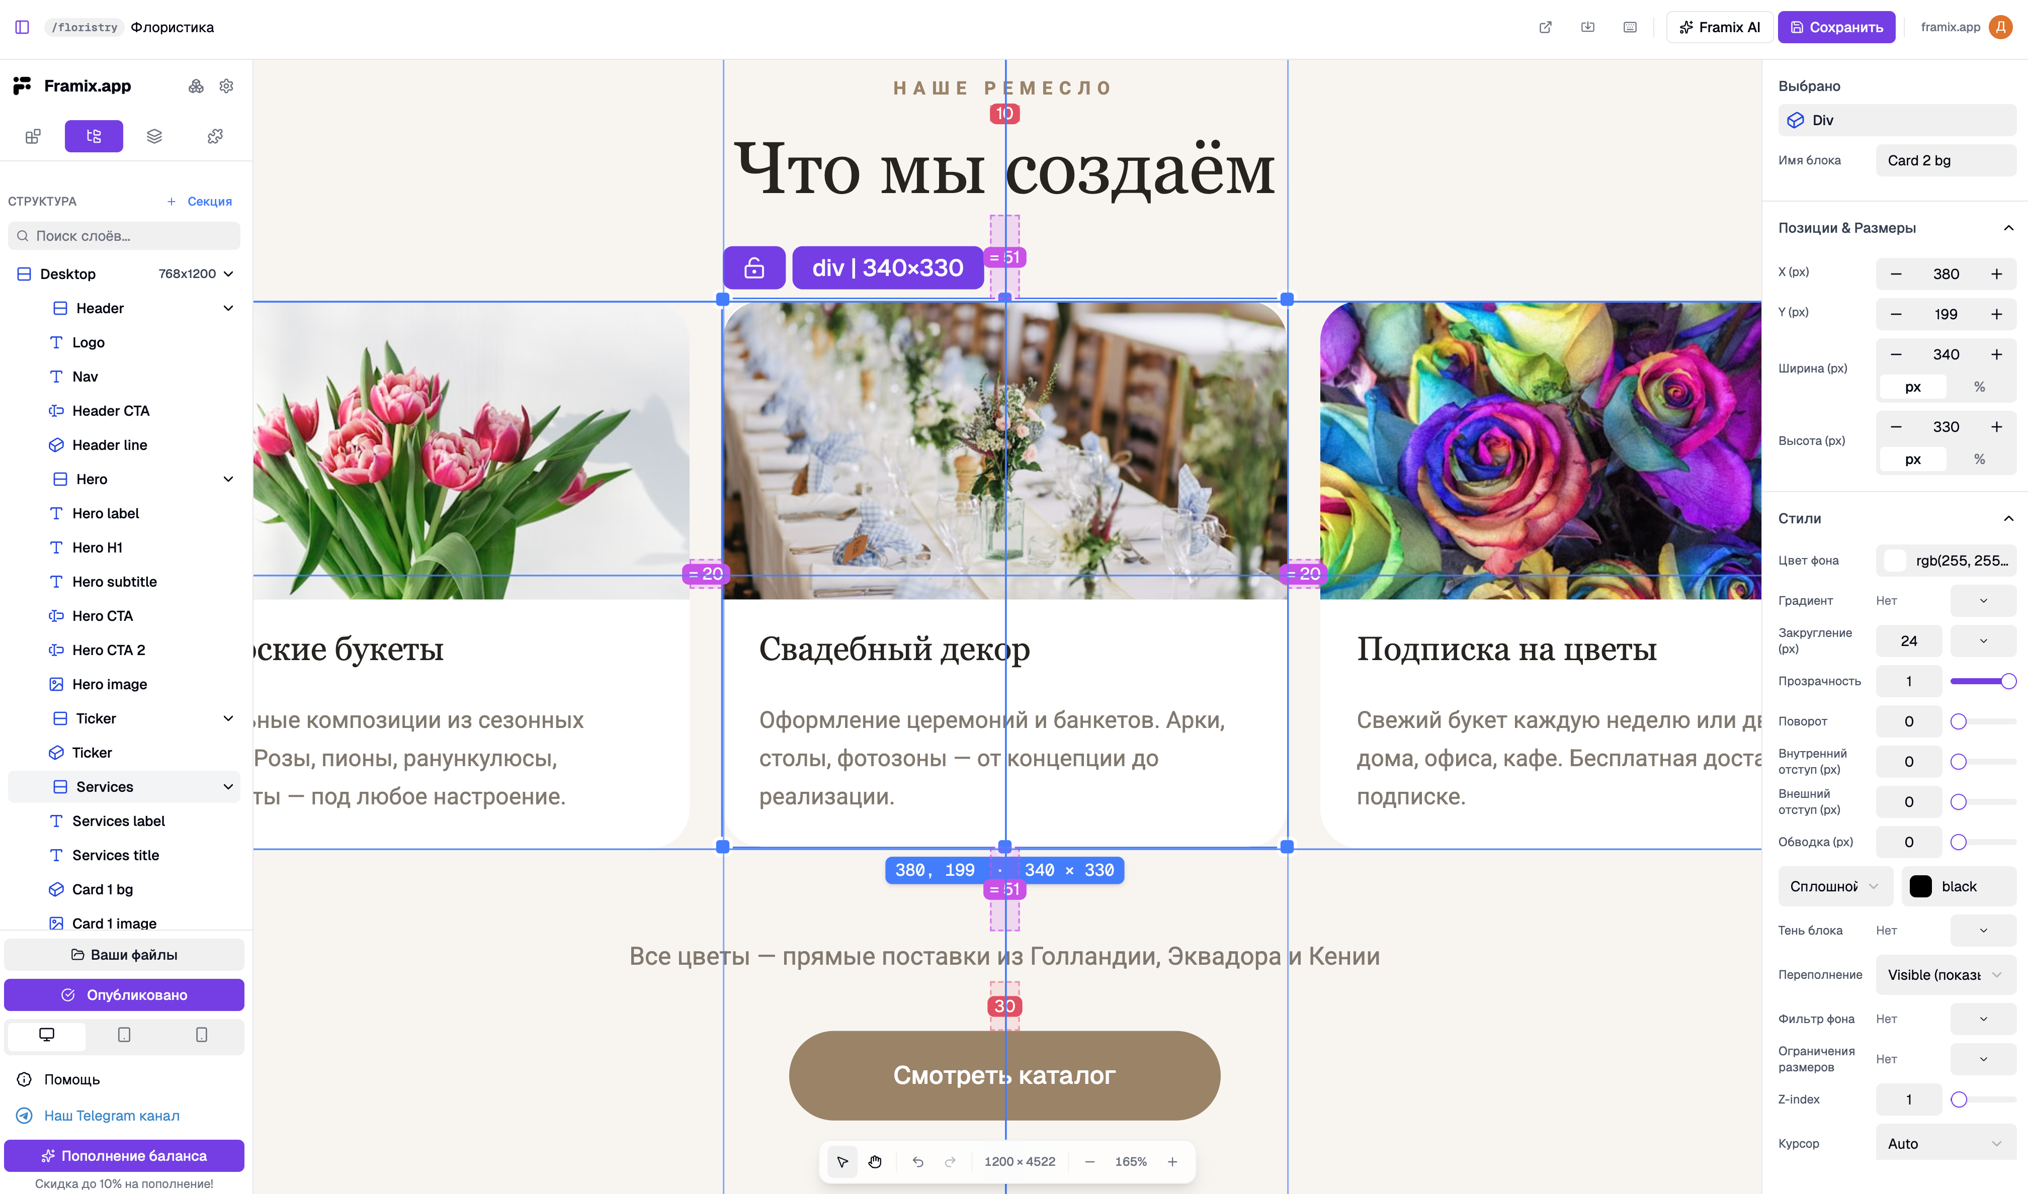Open project settings via the gear icon
Screen dimensions: 2028x1194
226,85
